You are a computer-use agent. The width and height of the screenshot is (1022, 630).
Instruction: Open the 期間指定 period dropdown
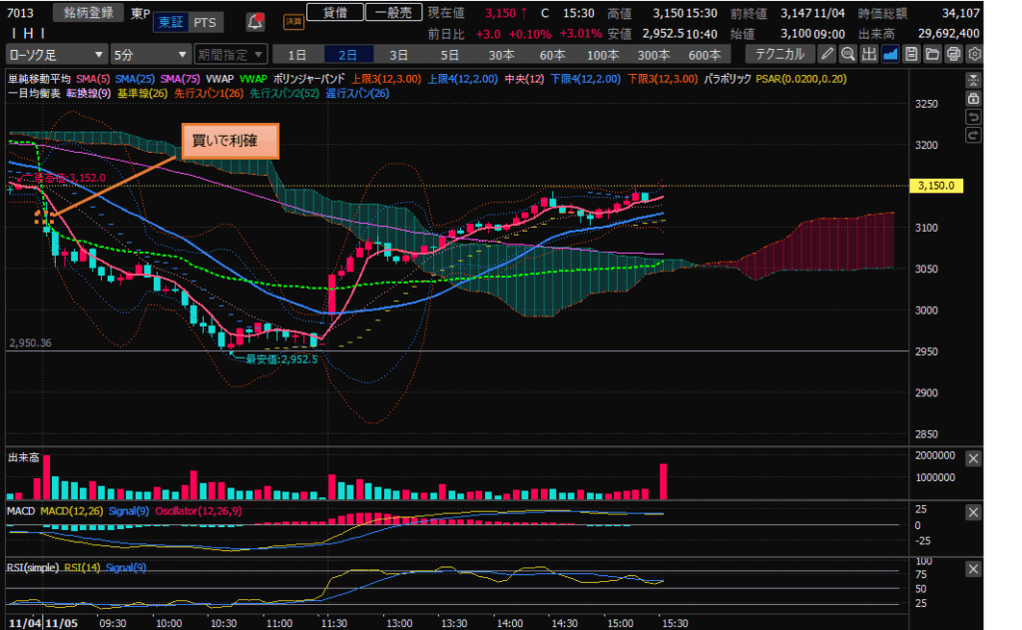click(x=231, y=54)
